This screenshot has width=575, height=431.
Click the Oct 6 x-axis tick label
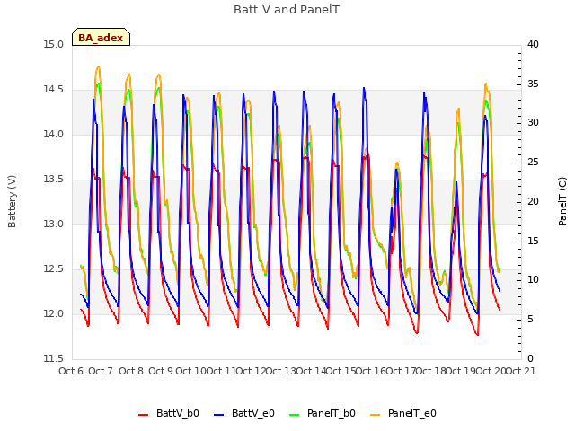[x=71, y=371]
